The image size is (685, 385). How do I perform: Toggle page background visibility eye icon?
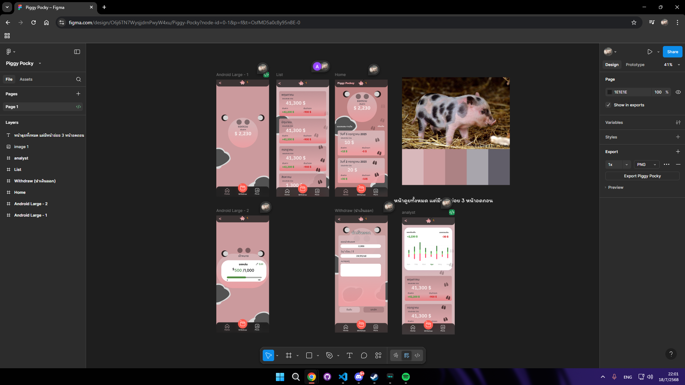(x=678, y=92)
